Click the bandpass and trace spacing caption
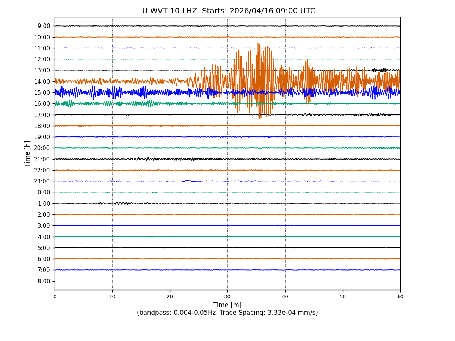455x341 pixels. (227, 313)
